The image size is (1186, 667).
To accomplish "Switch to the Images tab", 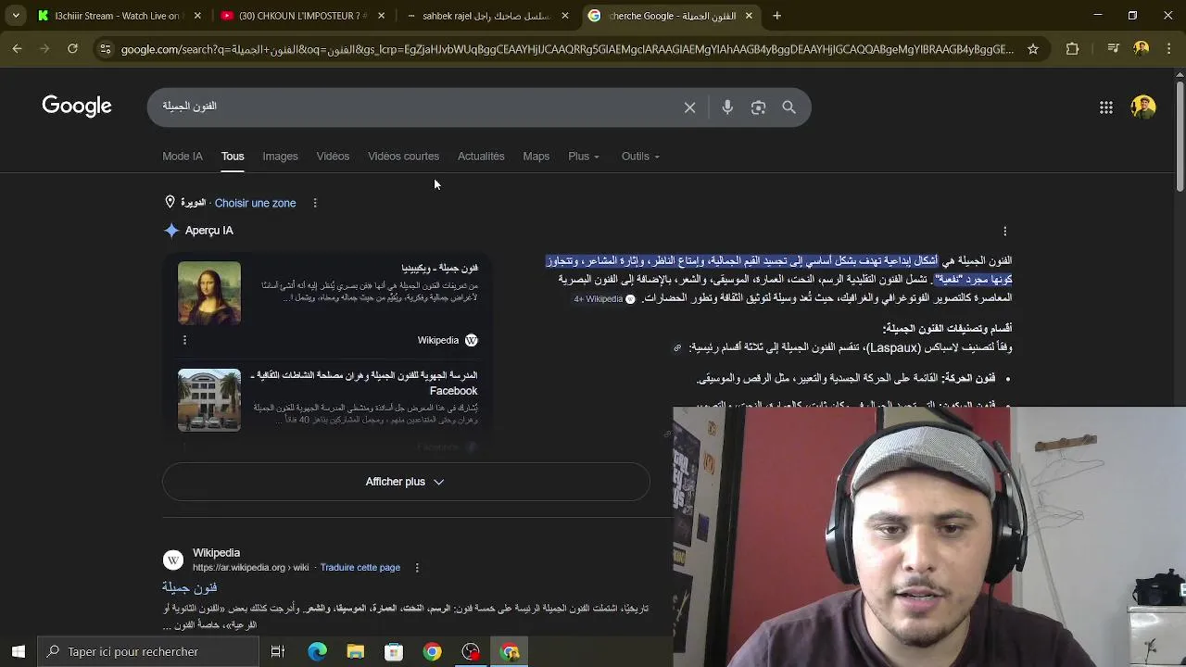I will coord(280,157).
